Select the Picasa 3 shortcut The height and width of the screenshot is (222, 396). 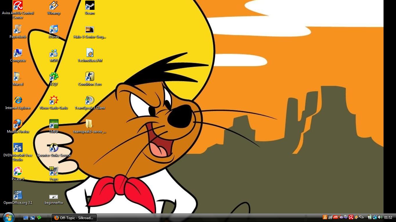[x=18, y=171]
